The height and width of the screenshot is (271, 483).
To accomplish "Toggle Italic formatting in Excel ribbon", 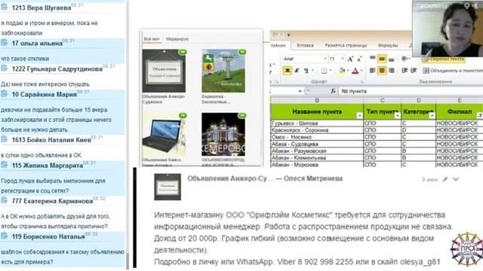I will [297, 70].
